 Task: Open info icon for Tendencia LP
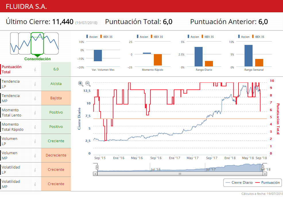pyautogui.click(x=35, y=84)
